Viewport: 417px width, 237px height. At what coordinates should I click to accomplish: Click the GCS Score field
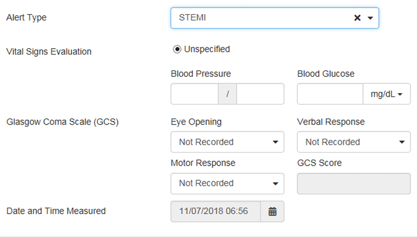tap(354, 183)
